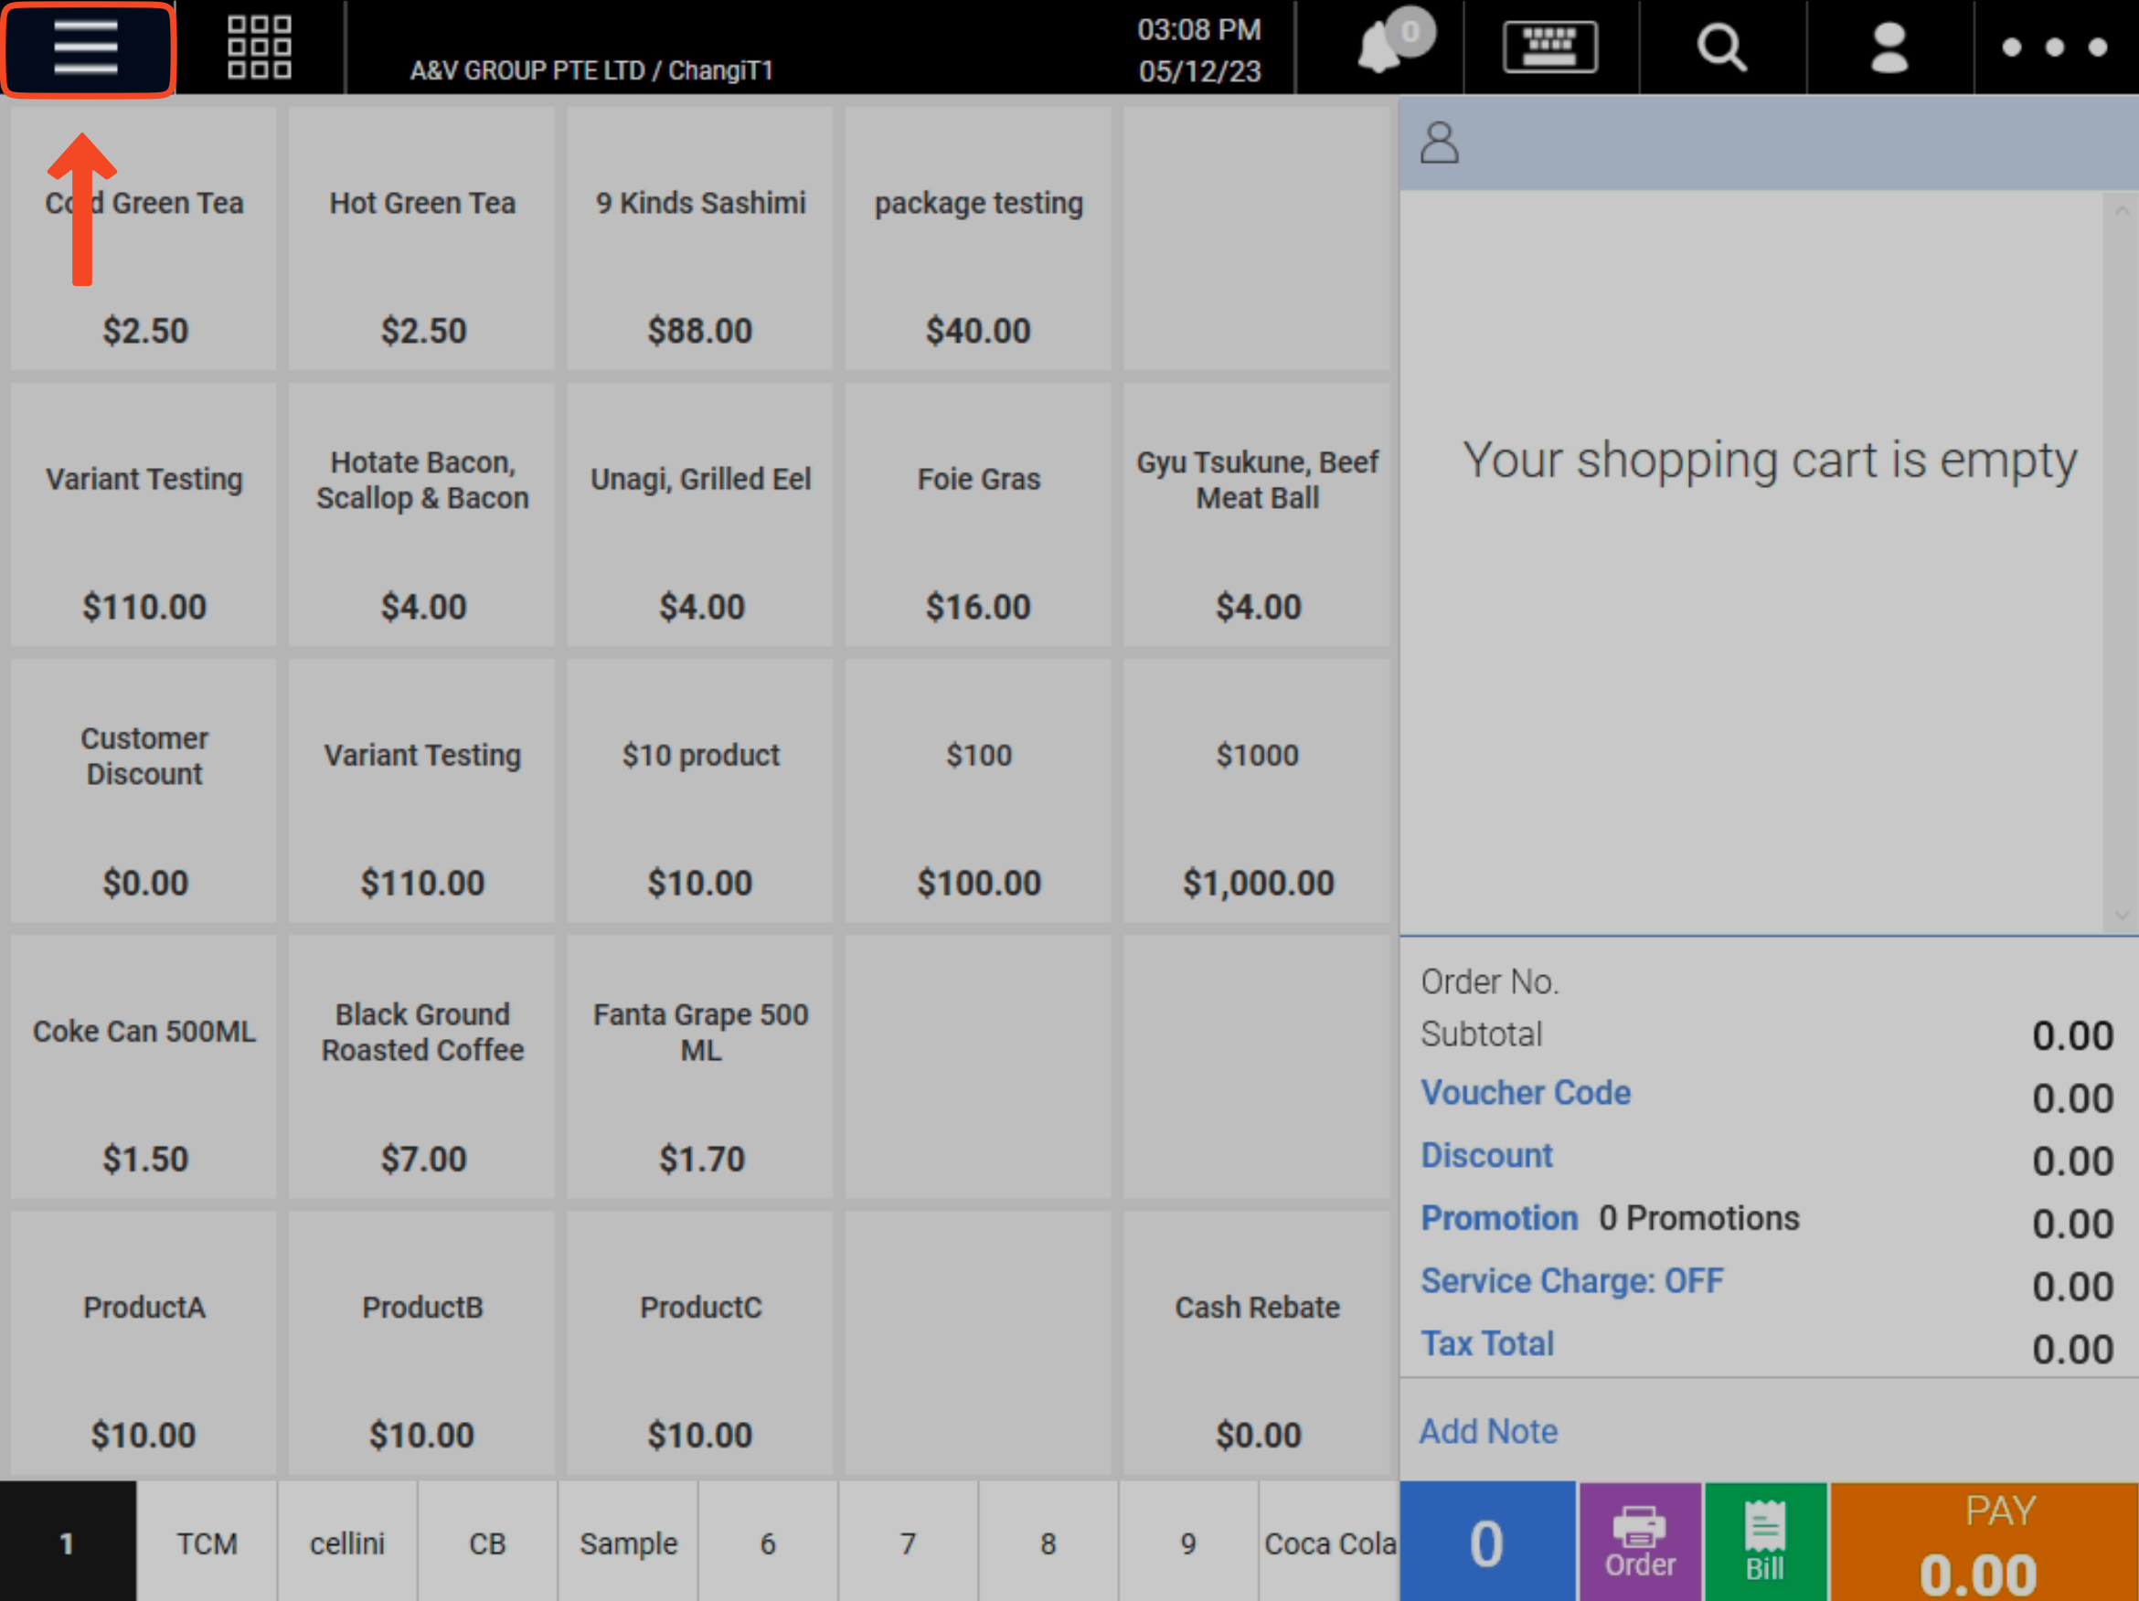Screen dimensions: 2139x1601
Task: Switch to the TCM category tab
Action: (x=207, y=1541)
